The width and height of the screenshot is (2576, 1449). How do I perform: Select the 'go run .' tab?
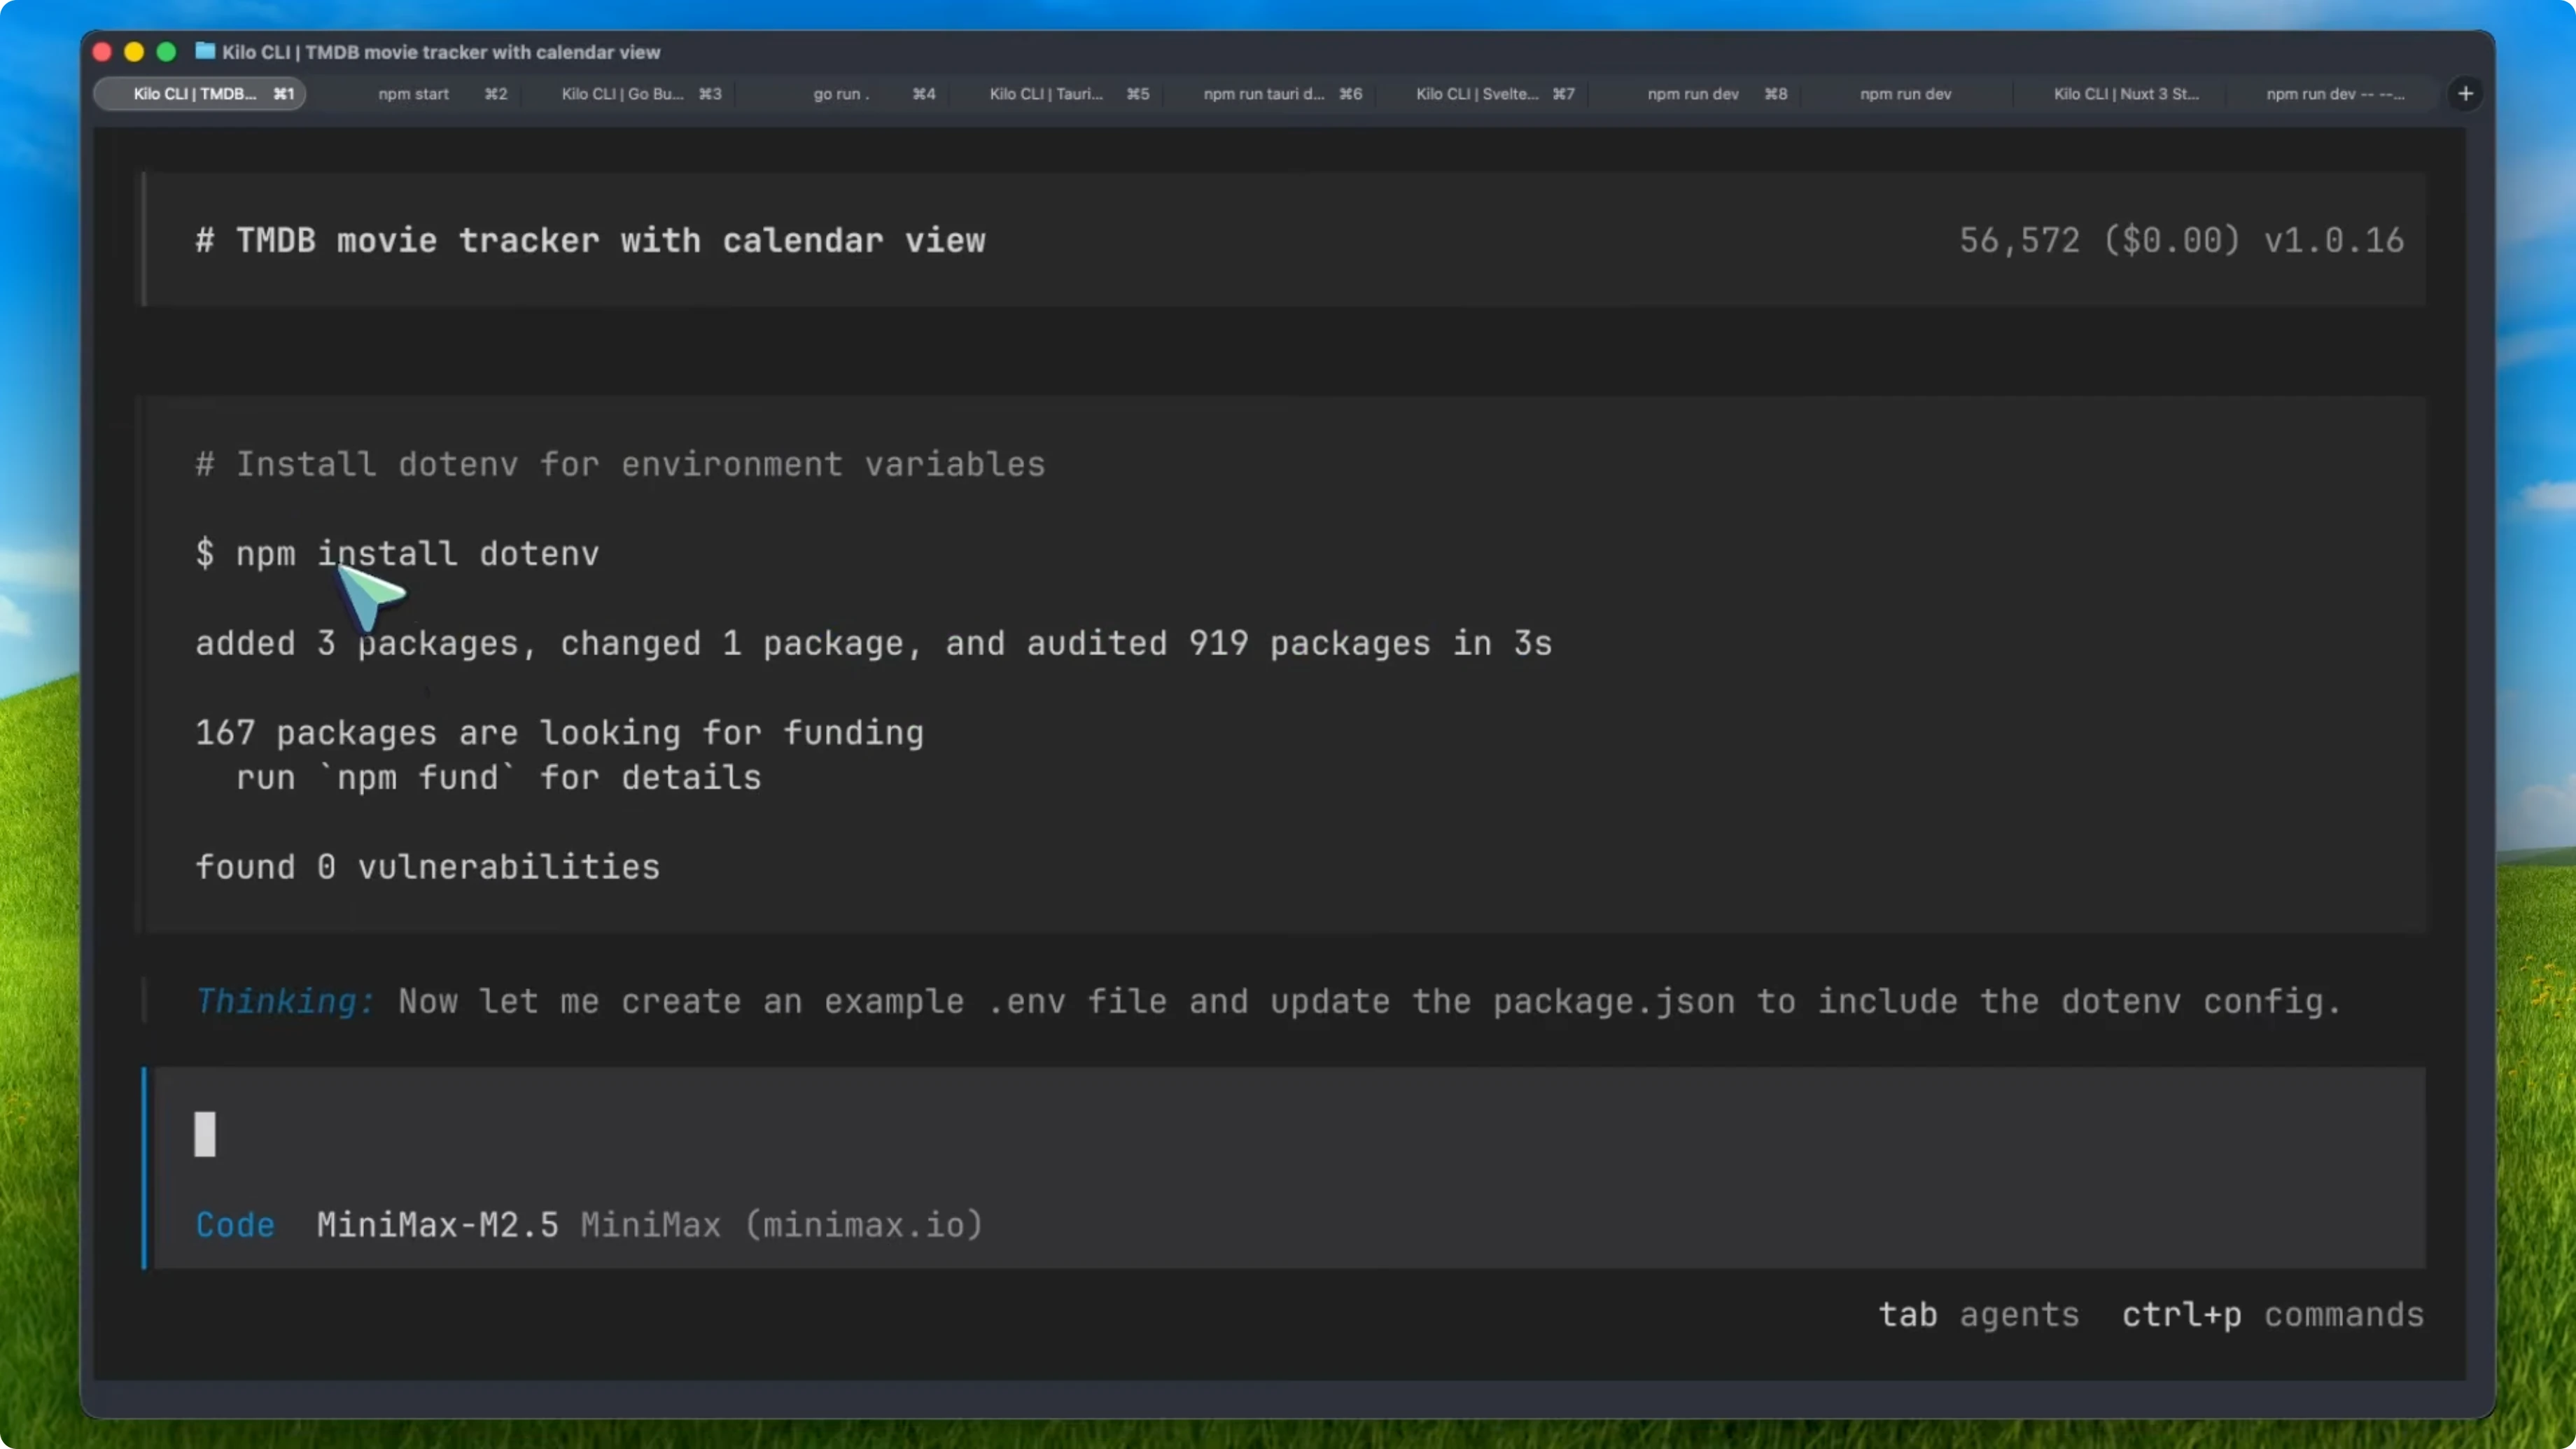pos(839,93)
